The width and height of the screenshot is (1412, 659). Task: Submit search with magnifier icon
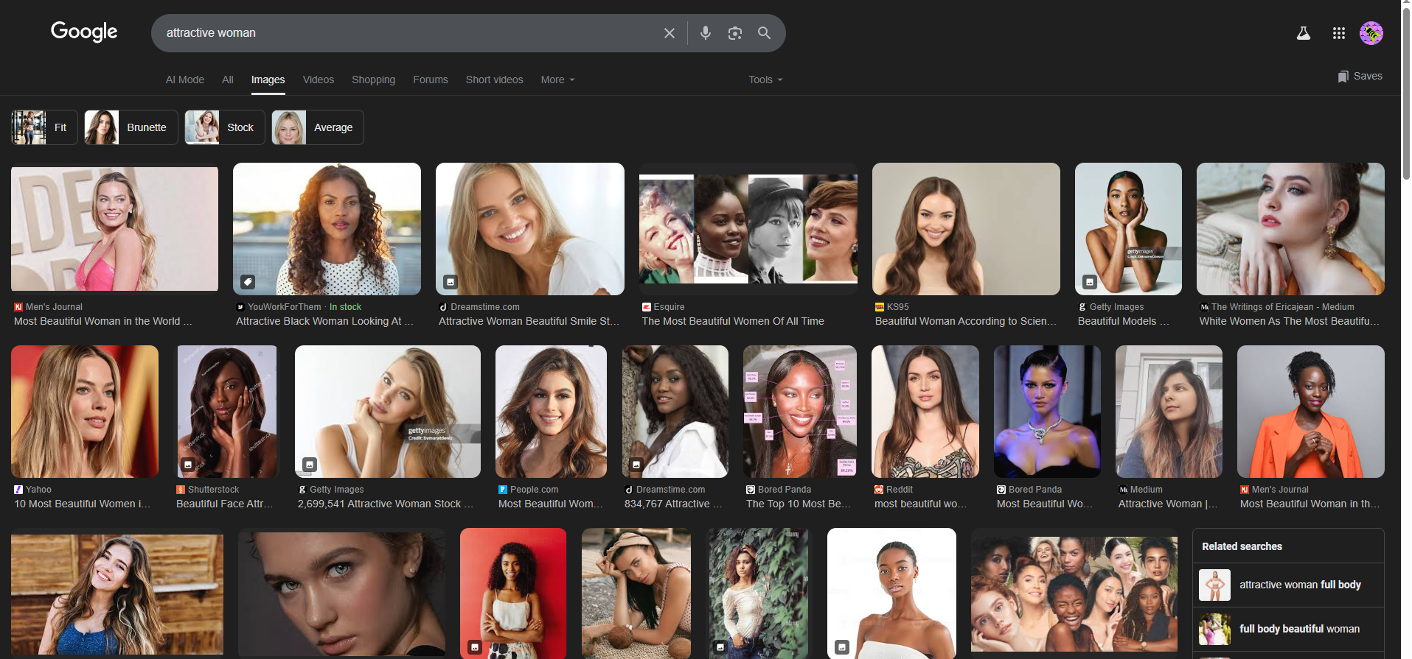pyautogui.click(x=765, y=33)
